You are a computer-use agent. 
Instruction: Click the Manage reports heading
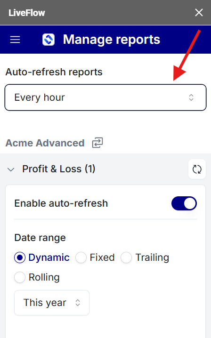tap(112, 40)
